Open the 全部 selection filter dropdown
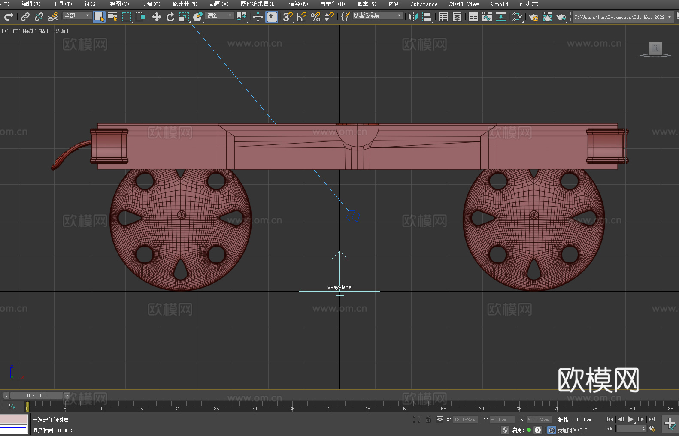 point(77,15)
